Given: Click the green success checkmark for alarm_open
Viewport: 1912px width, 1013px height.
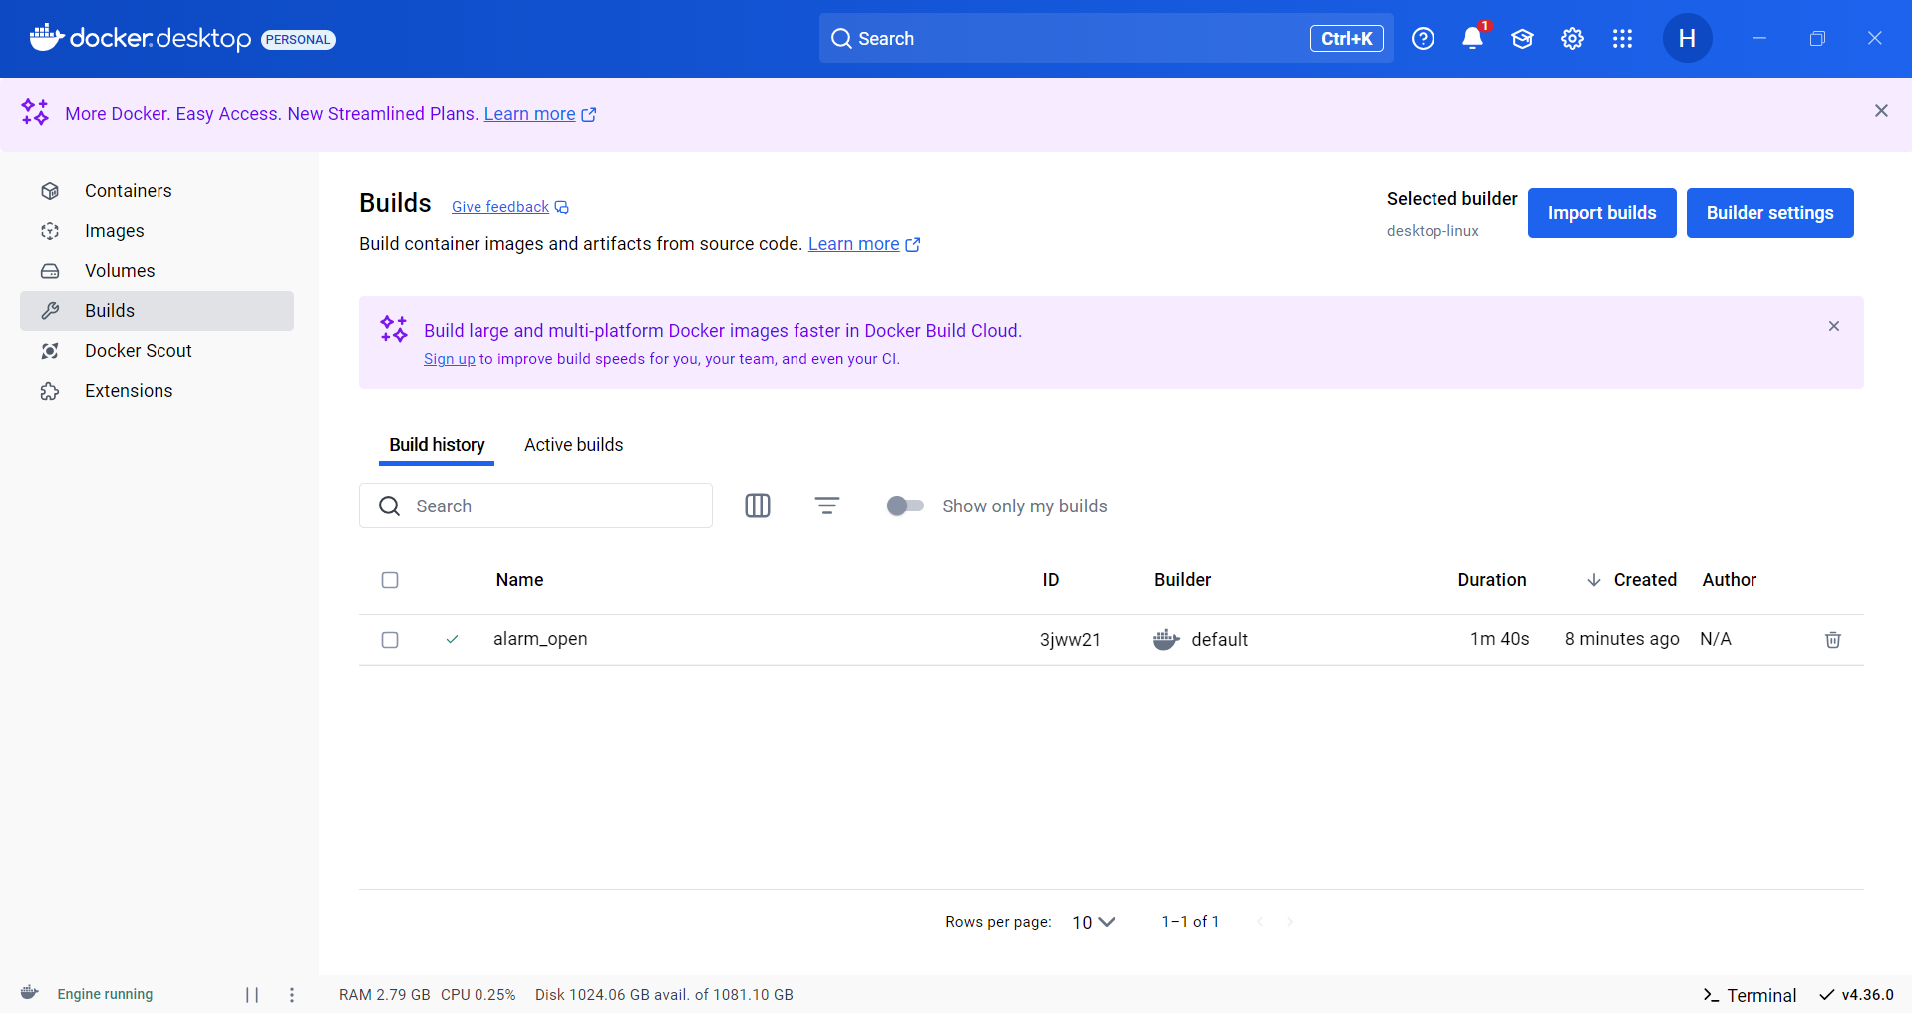Looking at the screenshot, I should click(452, 639).
